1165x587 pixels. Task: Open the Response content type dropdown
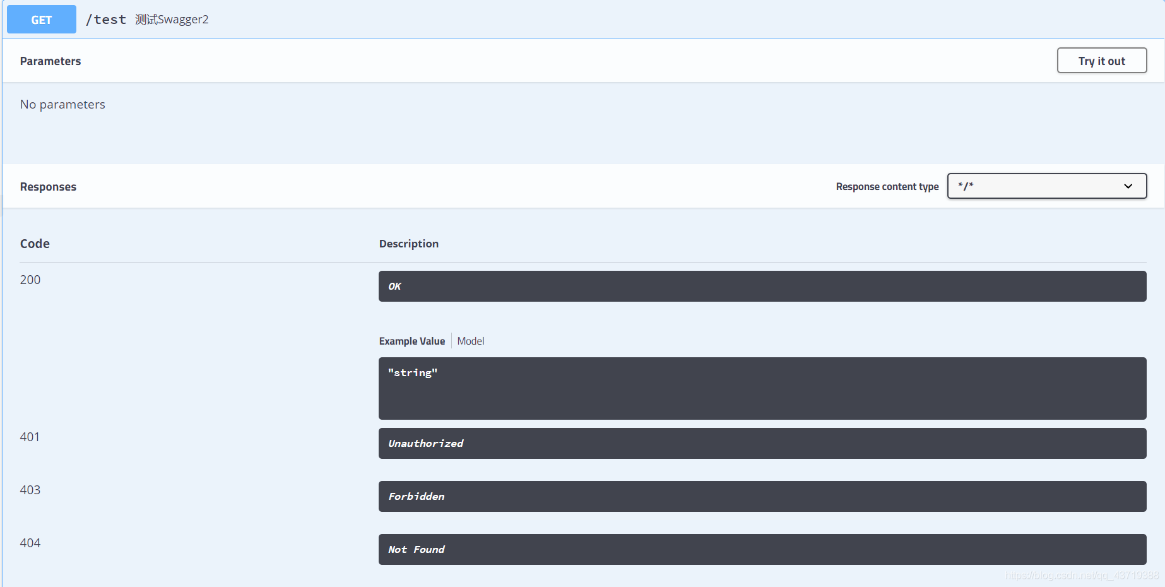[x=1046, y=186]
